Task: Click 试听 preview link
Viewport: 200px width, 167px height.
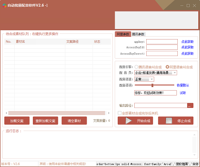Action: pyautogui.click(x=183, y=93)
